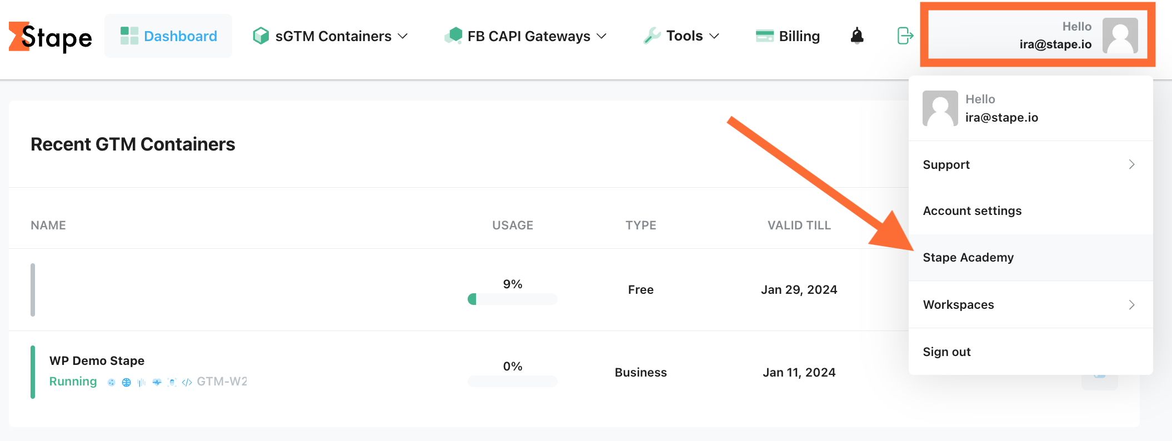Viewport: 1172px width, 441px height.
Task: Expand the Tools dropdown arrow
Action: pos(715,36)
